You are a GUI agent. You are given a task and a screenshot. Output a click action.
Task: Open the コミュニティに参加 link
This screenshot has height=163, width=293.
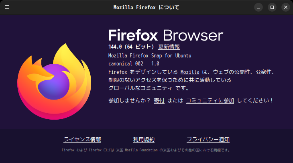210,100
